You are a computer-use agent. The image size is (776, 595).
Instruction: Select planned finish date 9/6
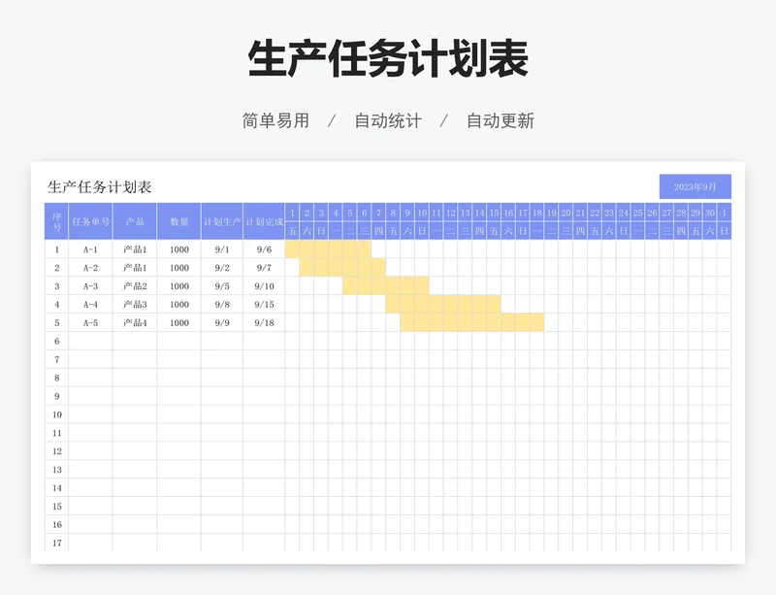(x=264, y=249)
